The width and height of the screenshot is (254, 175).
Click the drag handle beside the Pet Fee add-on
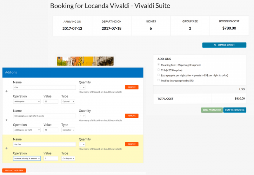[6, 148]
